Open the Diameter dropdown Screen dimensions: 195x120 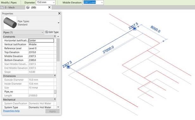point(54,3)
